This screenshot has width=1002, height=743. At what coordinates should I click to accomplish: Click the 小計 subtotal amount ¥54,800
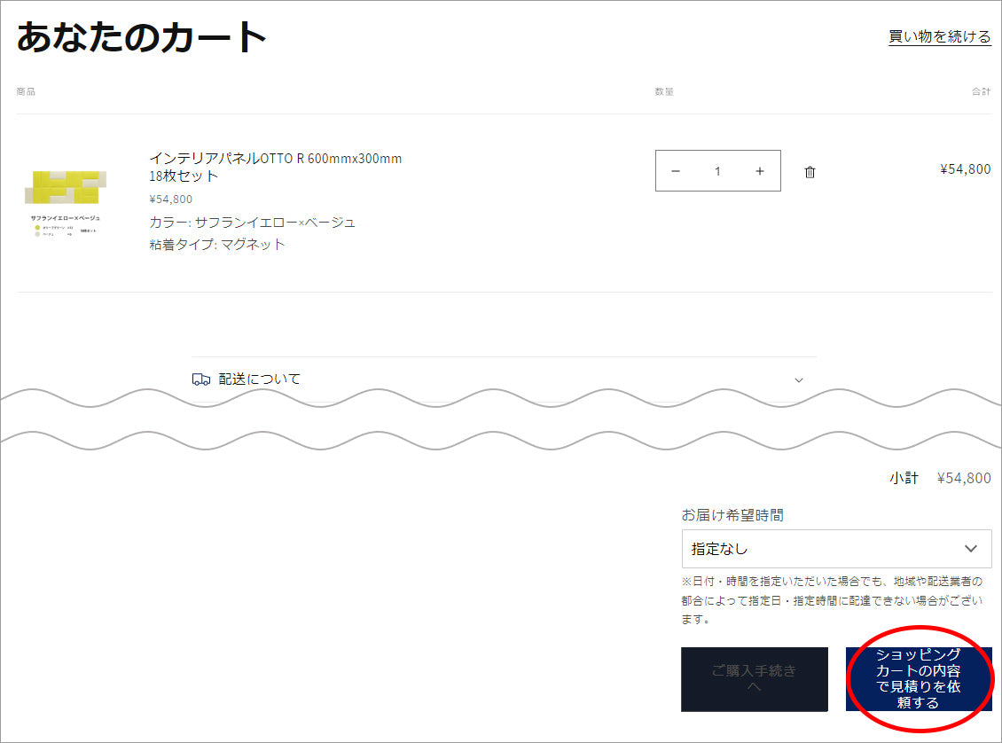pyautogui.click(x=964, y=478)
